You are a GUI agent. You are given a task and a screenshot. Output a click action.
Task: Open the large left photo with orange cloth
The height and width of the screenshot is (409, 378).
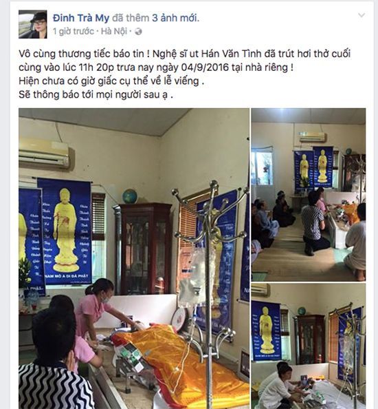pyautogui.click(x=134, y=258)
